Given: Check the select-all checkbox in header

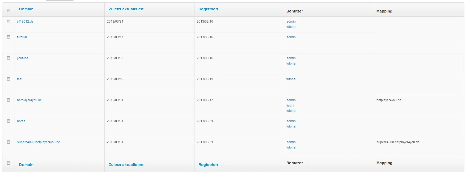Looking at the screenshot, I should point(9,11).
